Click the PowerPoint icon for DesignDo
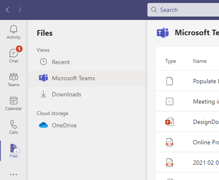Image resolution: width=219 pixels, height=180 pixels. [x=170, y=122]
